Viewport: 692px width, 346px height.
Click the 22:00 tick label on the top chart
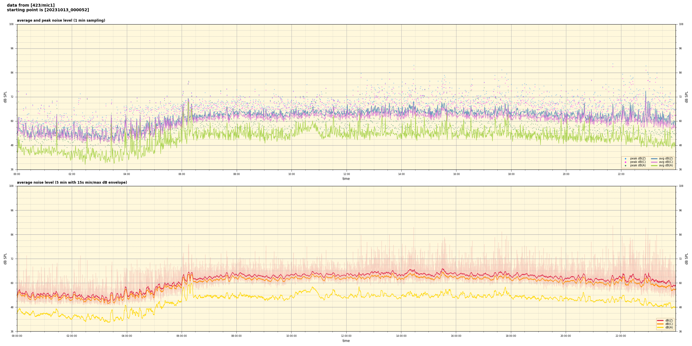pyautogui.click(x=621, y=174)
